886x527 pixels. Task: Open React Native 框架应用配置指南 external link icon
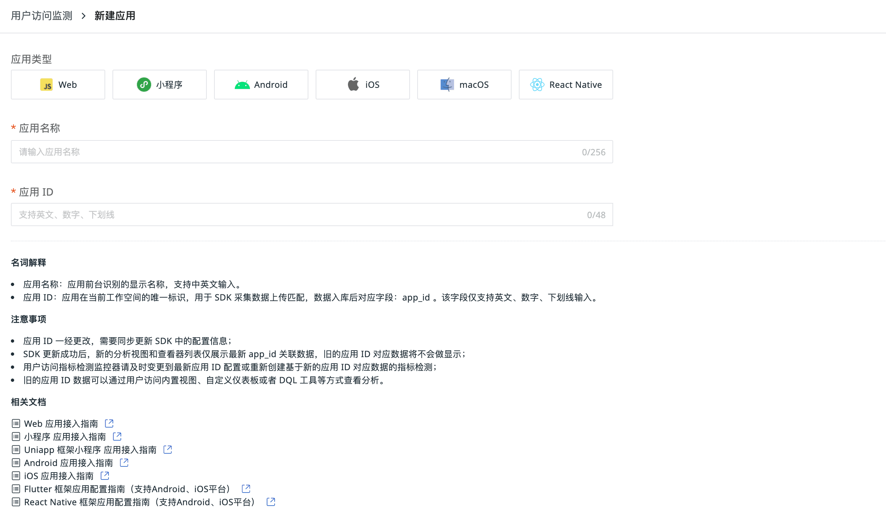tap(271, 502)
